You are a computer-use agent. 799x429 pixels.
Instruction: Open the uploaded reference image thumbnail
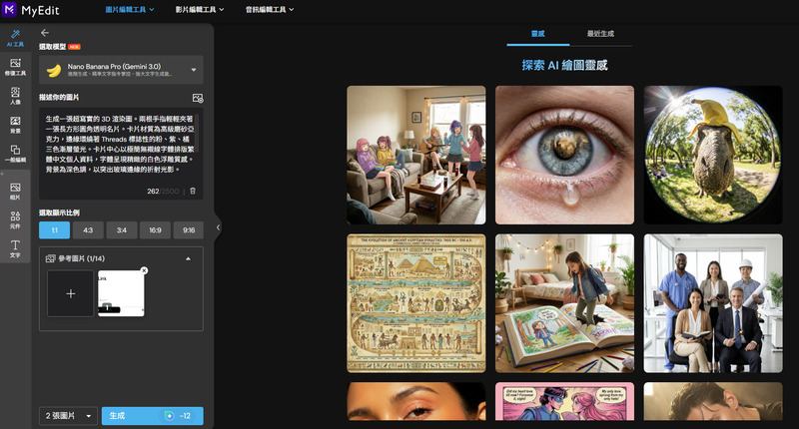(x=121, y=293)
